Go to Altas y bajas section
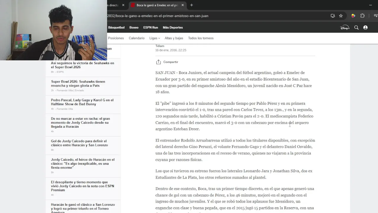The width and height of the screenshot is (378, 213). pyautogui.click(x=174, y=38)
